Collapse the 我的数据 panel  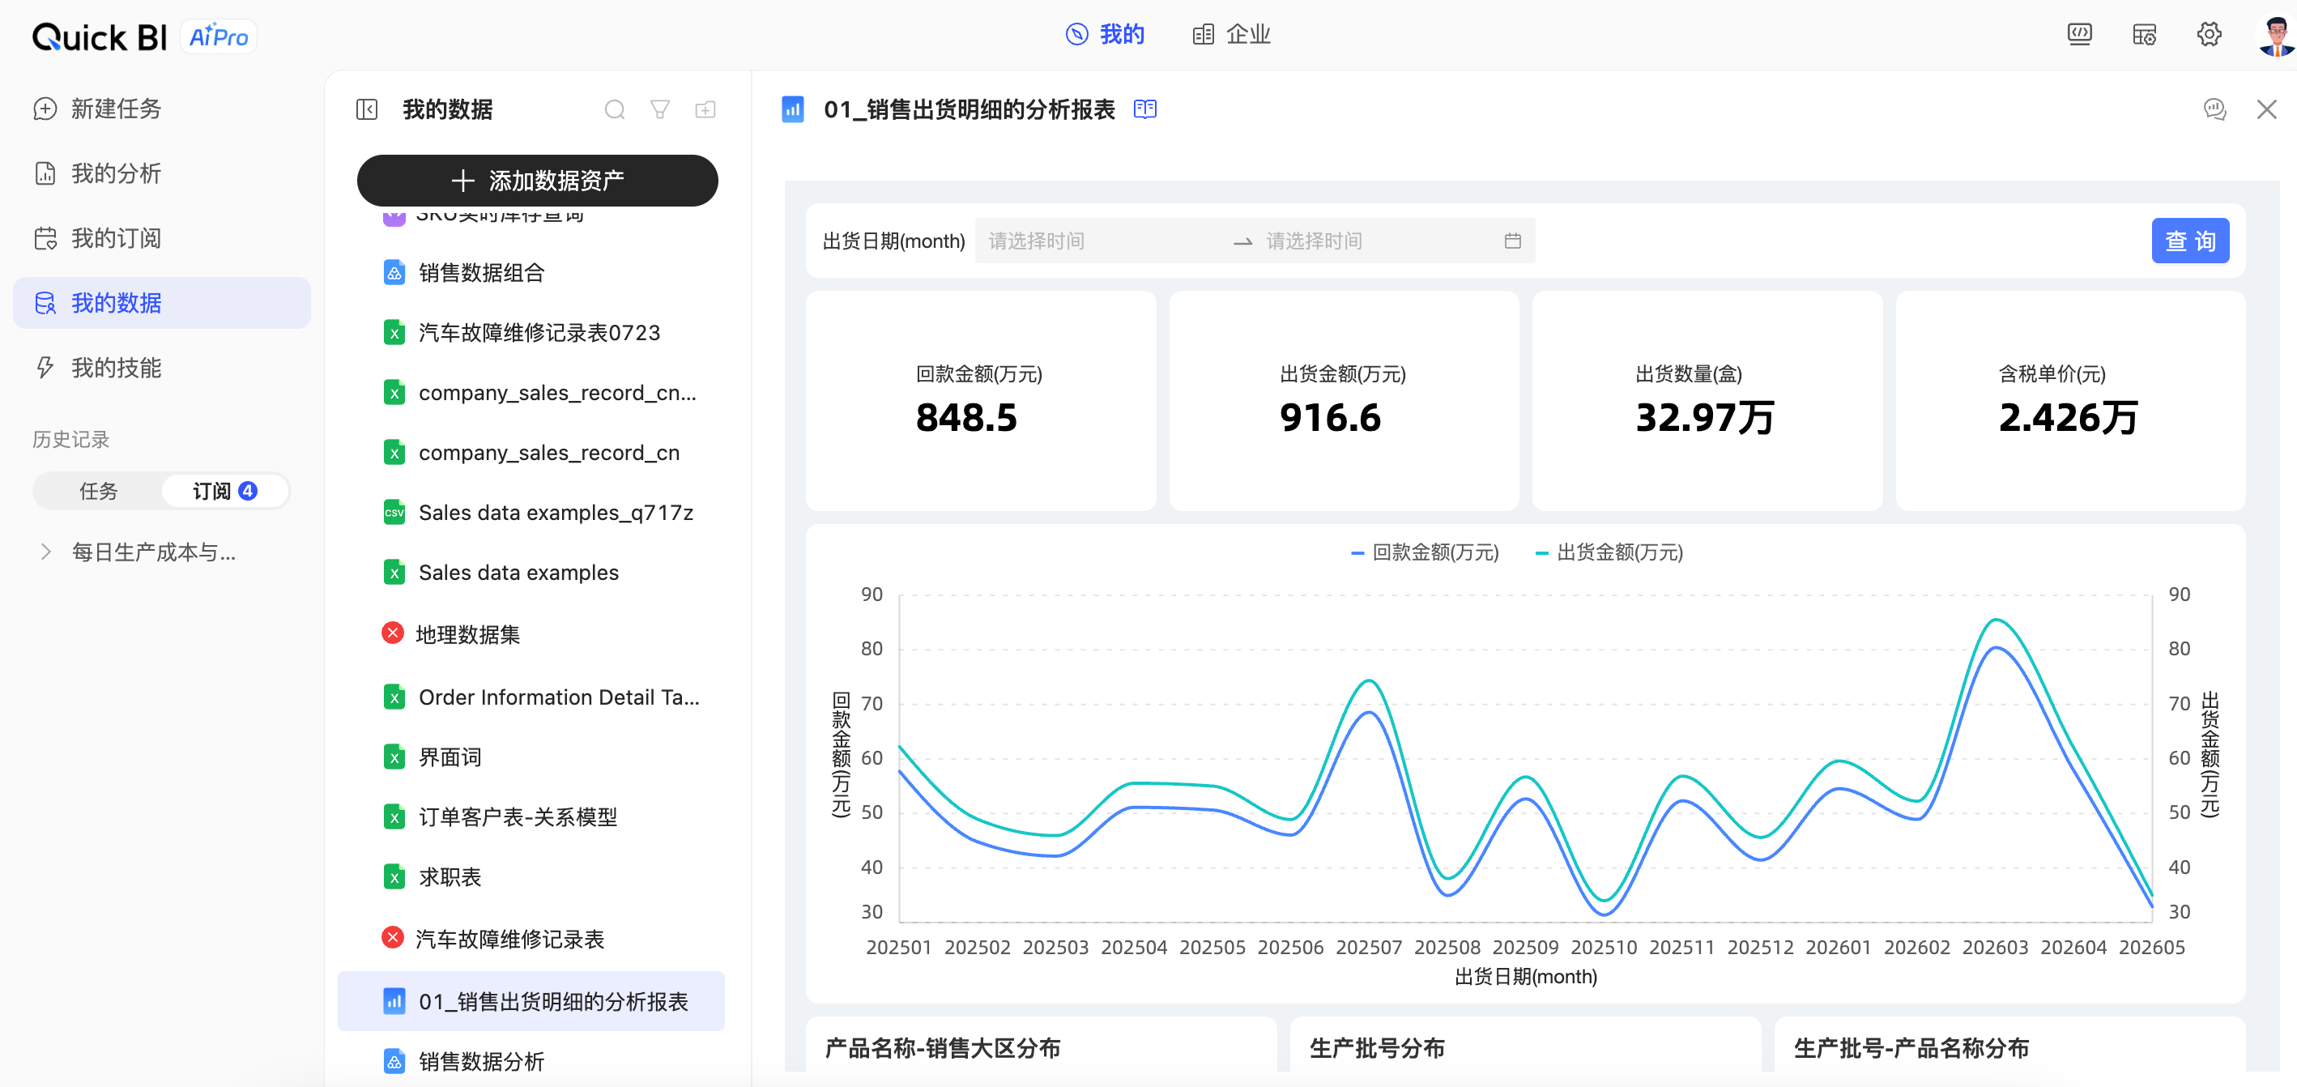coord(366,109)
